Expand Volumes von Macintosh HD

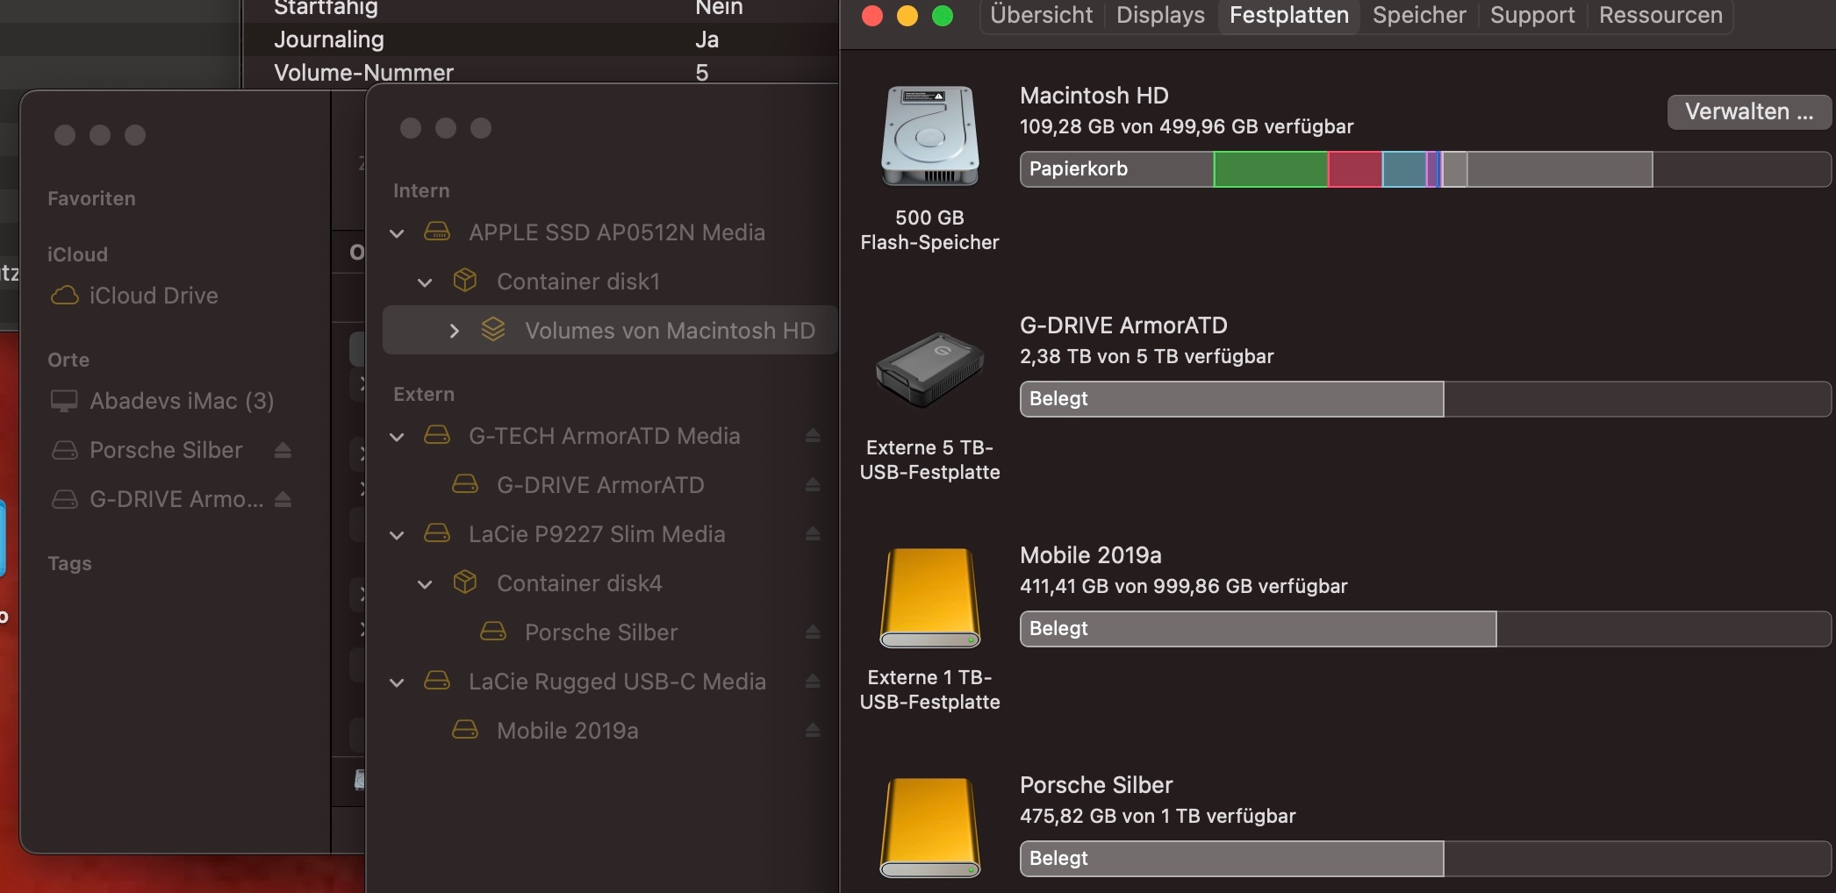point(454,331)
